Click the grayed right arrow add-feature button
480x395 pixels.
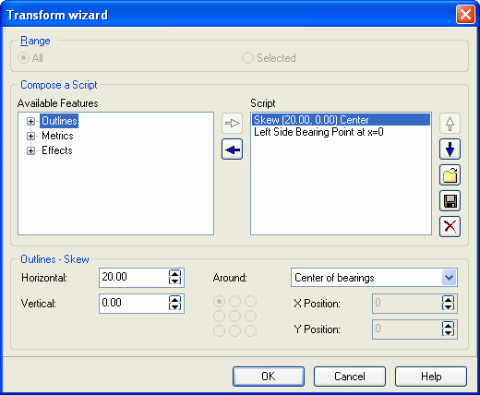point(233,124)
